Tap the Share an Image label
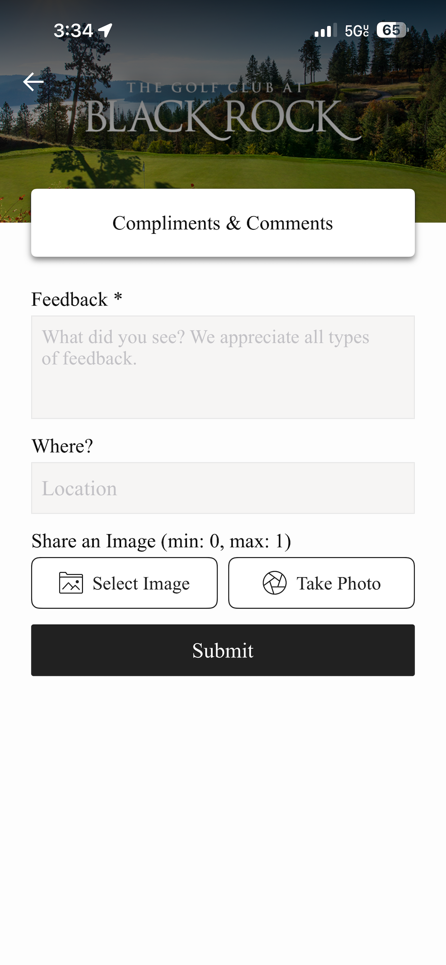The width and height of the screenshot is (446, 965). point(161,541)
